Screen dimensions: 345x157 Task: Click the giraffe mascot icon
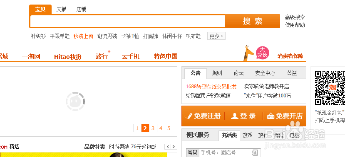tap(248, 53)
